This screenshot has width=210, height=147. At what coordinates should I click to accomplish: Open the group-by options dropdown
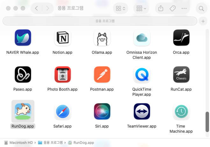click(141, 8)
